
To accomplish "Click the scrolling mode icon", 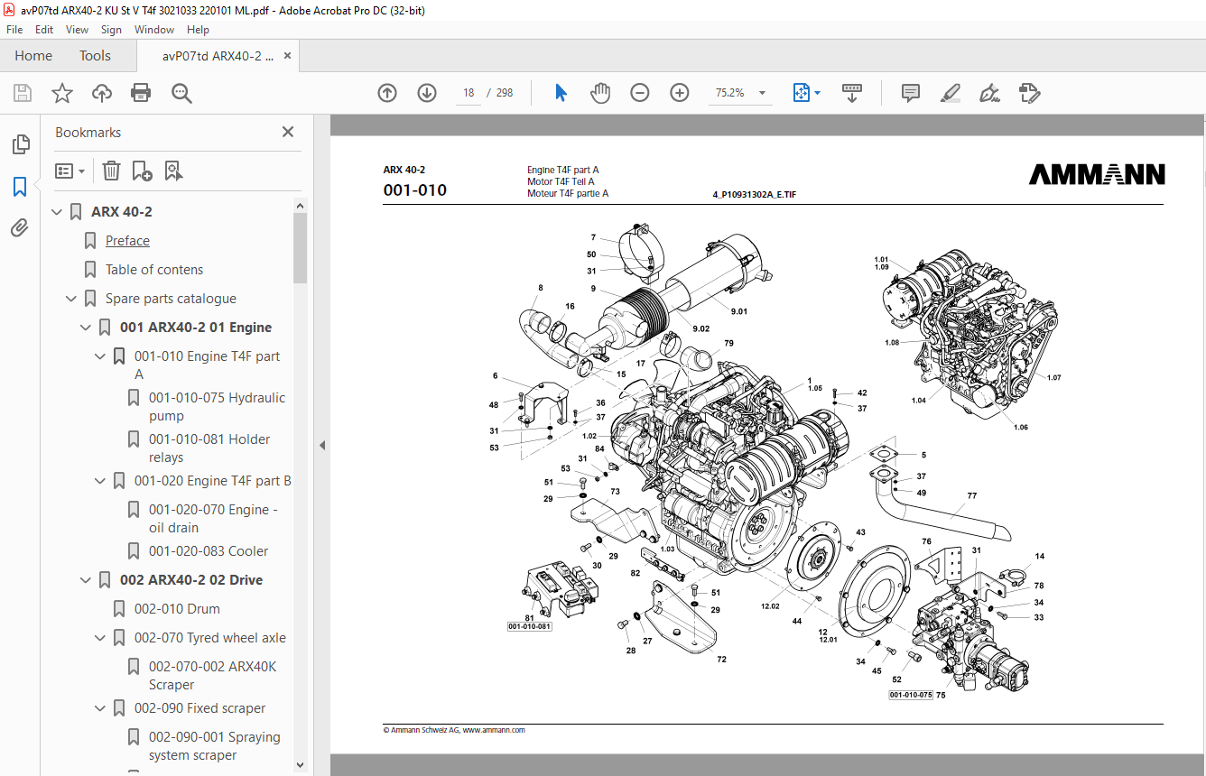I will pos(852,93).
